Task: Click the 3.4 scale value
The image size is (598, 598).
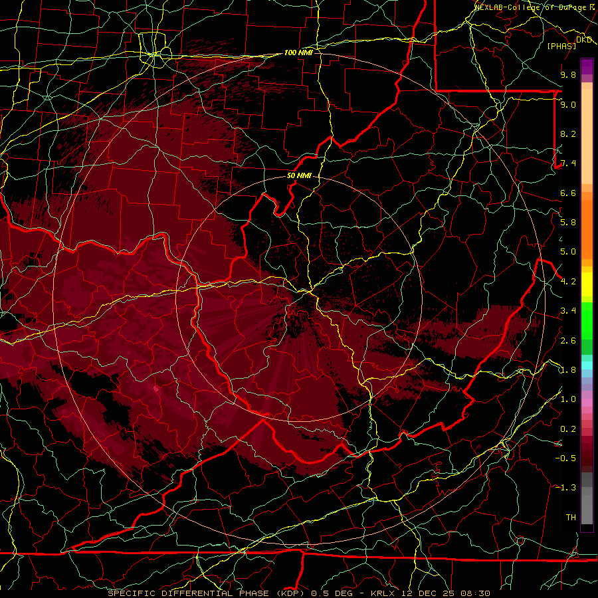Action: 568,311
